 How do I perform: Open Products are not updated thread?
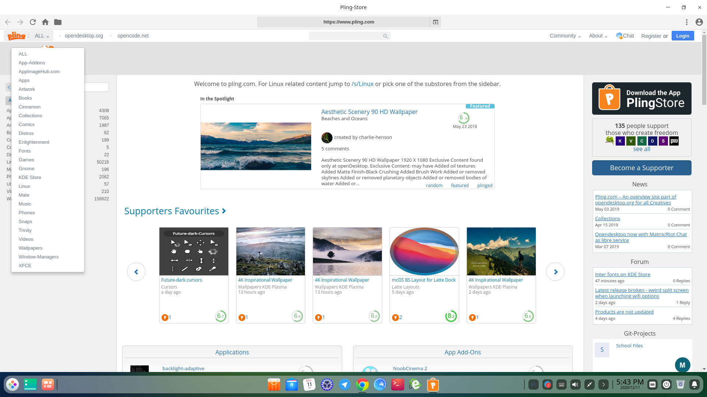[x=624, y=312]
